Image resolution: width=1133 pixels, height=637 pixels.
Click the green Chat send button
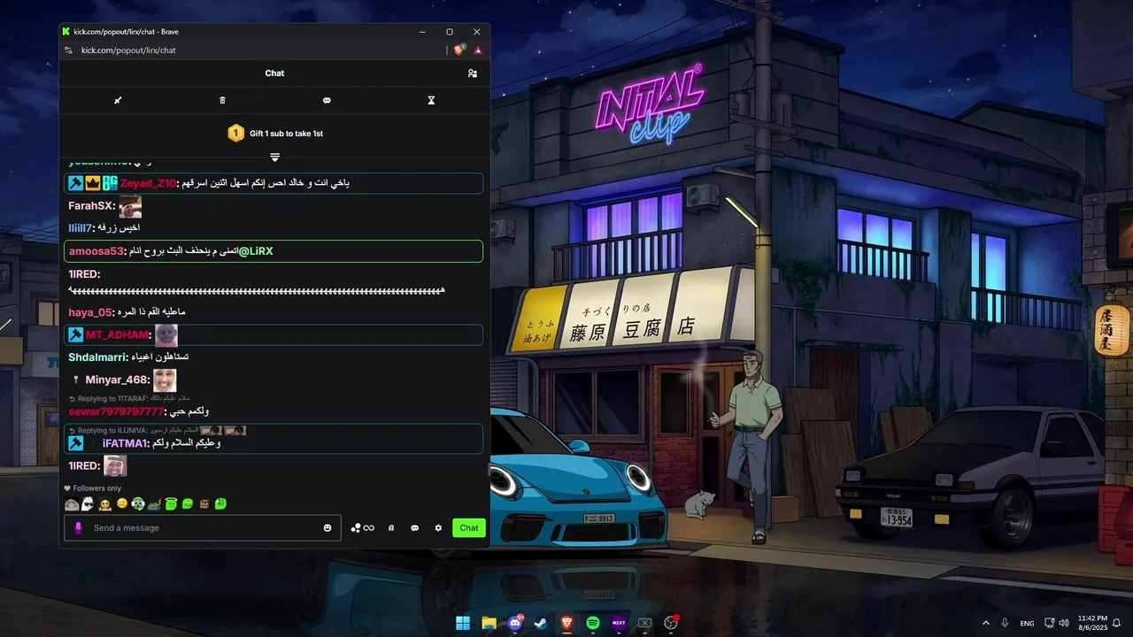tap(469, 528)
